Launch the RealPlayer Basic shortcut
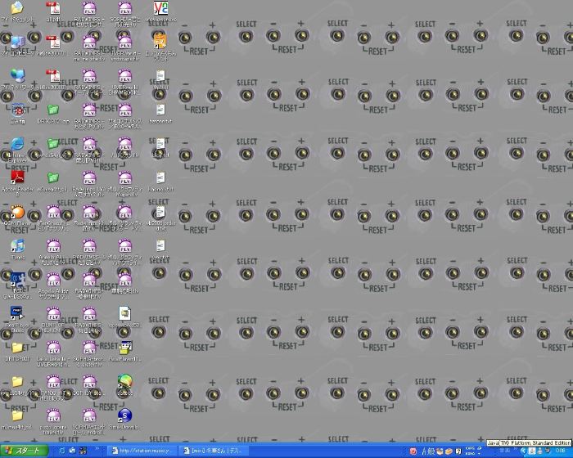Image resolution: width=573 pixels, height=458 pixels. 17,313
